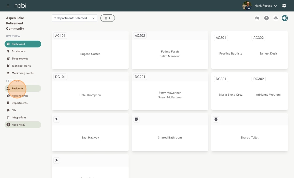The height and width of the screenshot is (178, 294).
Task: Open Technical alerts section
Action: tap(21, 66)
